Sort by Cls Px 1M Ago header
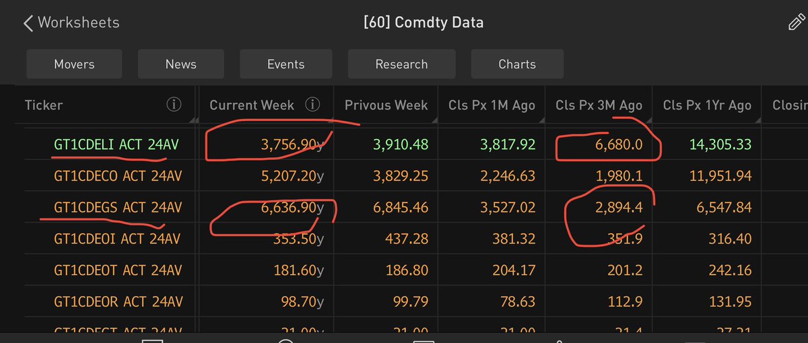Screen dimensions: 808x343 pos(492,105)
